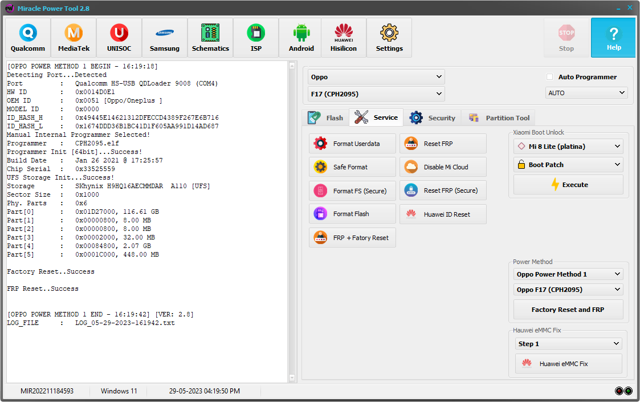Image resolution: width=640 pixels, height=402 pixels.
Task: Enable the Auto Programmer checkbox
Action: pyautogui.click(x=550, y=77)
